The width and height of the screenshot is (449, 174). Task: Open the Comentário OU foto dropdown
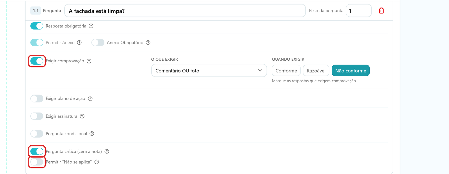[x=209, y=70]
